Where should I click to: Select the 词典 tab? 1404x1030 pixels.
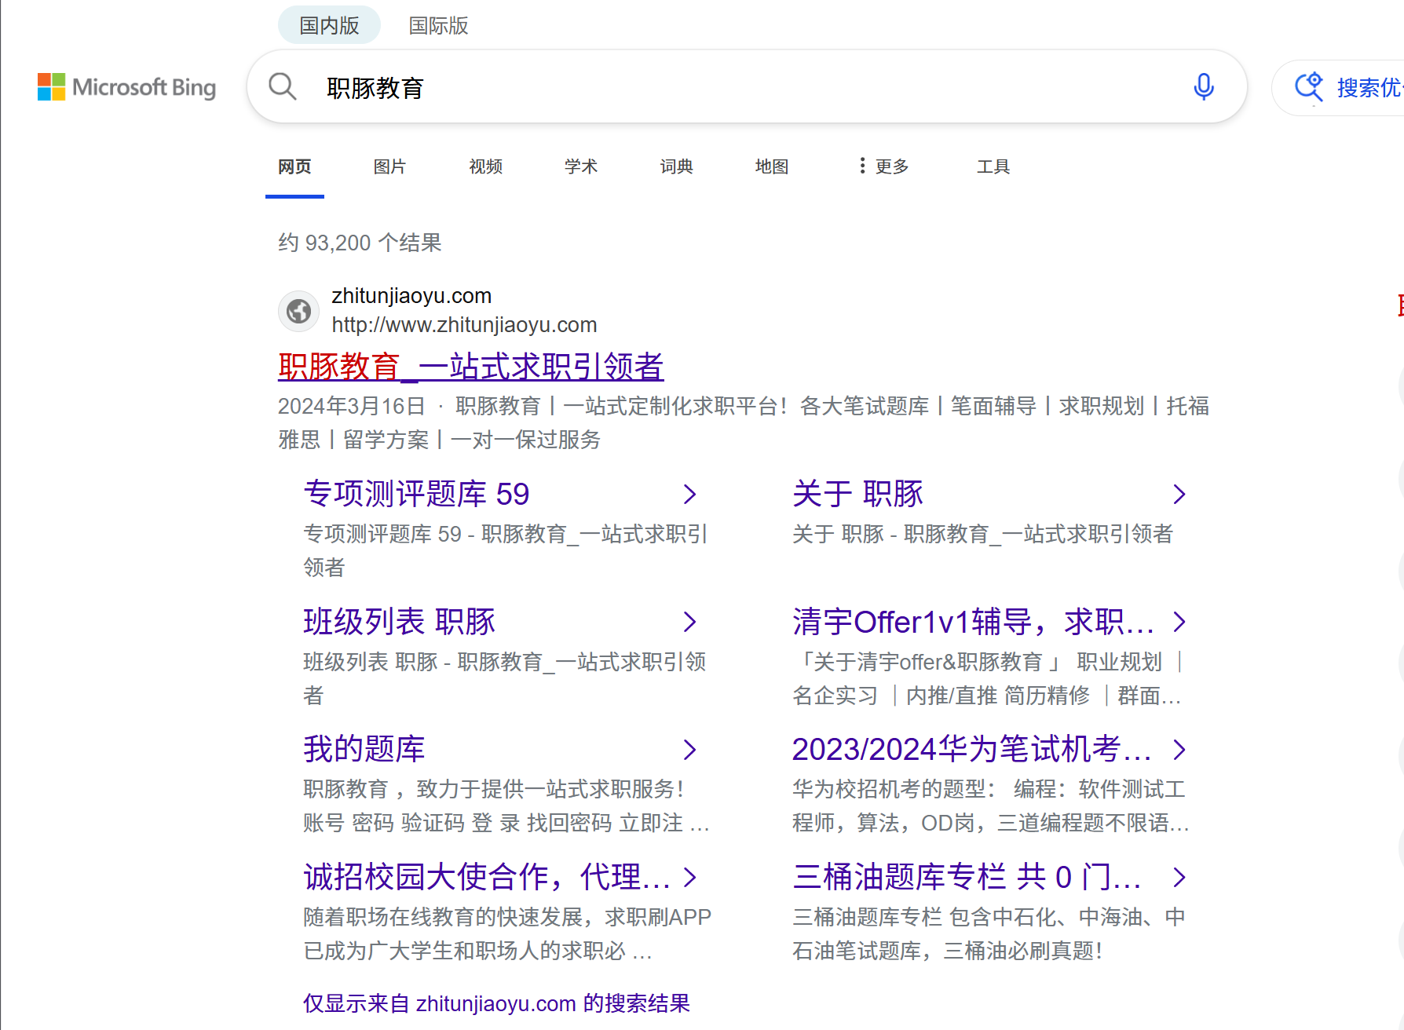(x=676, y=166)
